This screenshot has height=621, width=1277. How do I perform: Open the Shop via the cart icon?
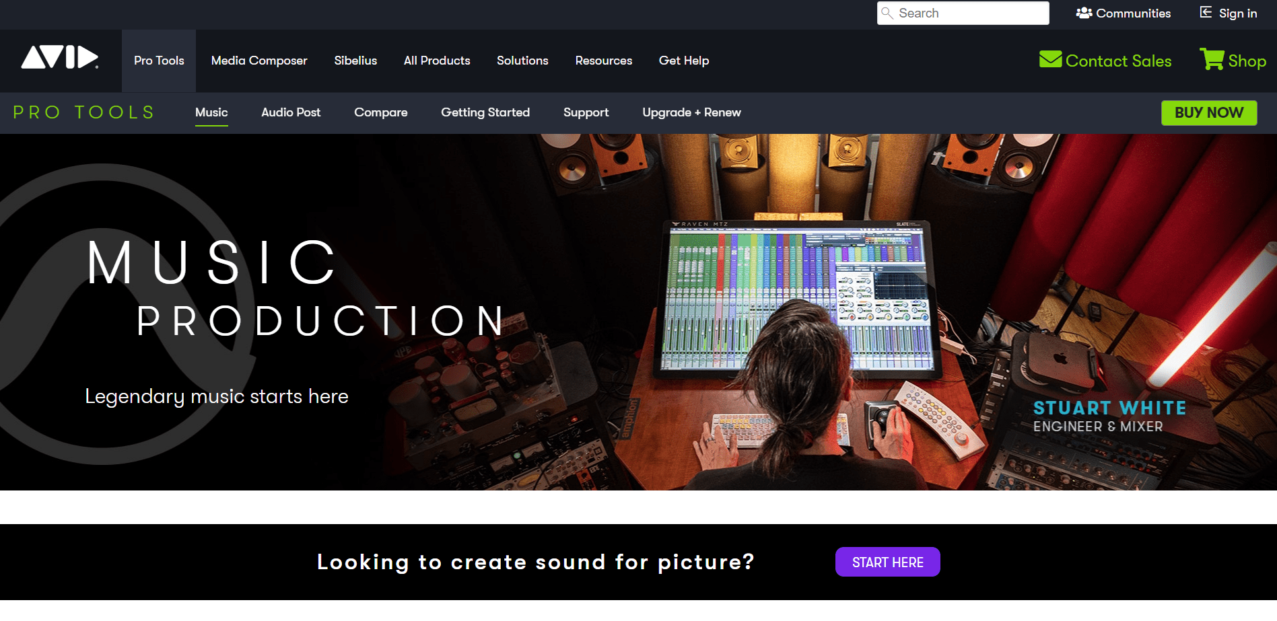[1212, 59]
